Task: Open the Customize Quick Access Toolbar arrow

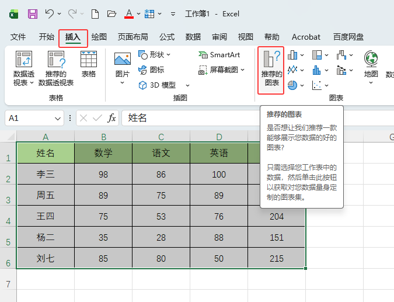Action: point(173,14)
